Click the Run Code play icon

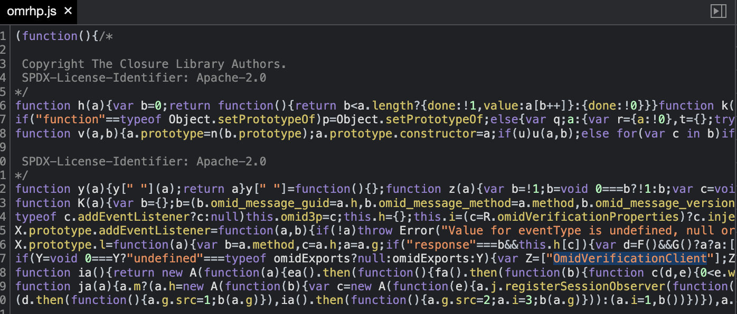point(720,11)
